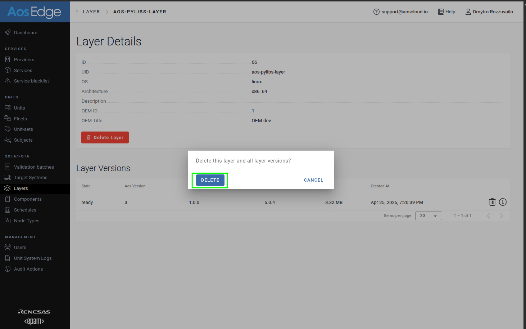The height and width of the screenshot is (329, 526).
Task: Switch to the Layers section
Action: [x=21, y=188]
